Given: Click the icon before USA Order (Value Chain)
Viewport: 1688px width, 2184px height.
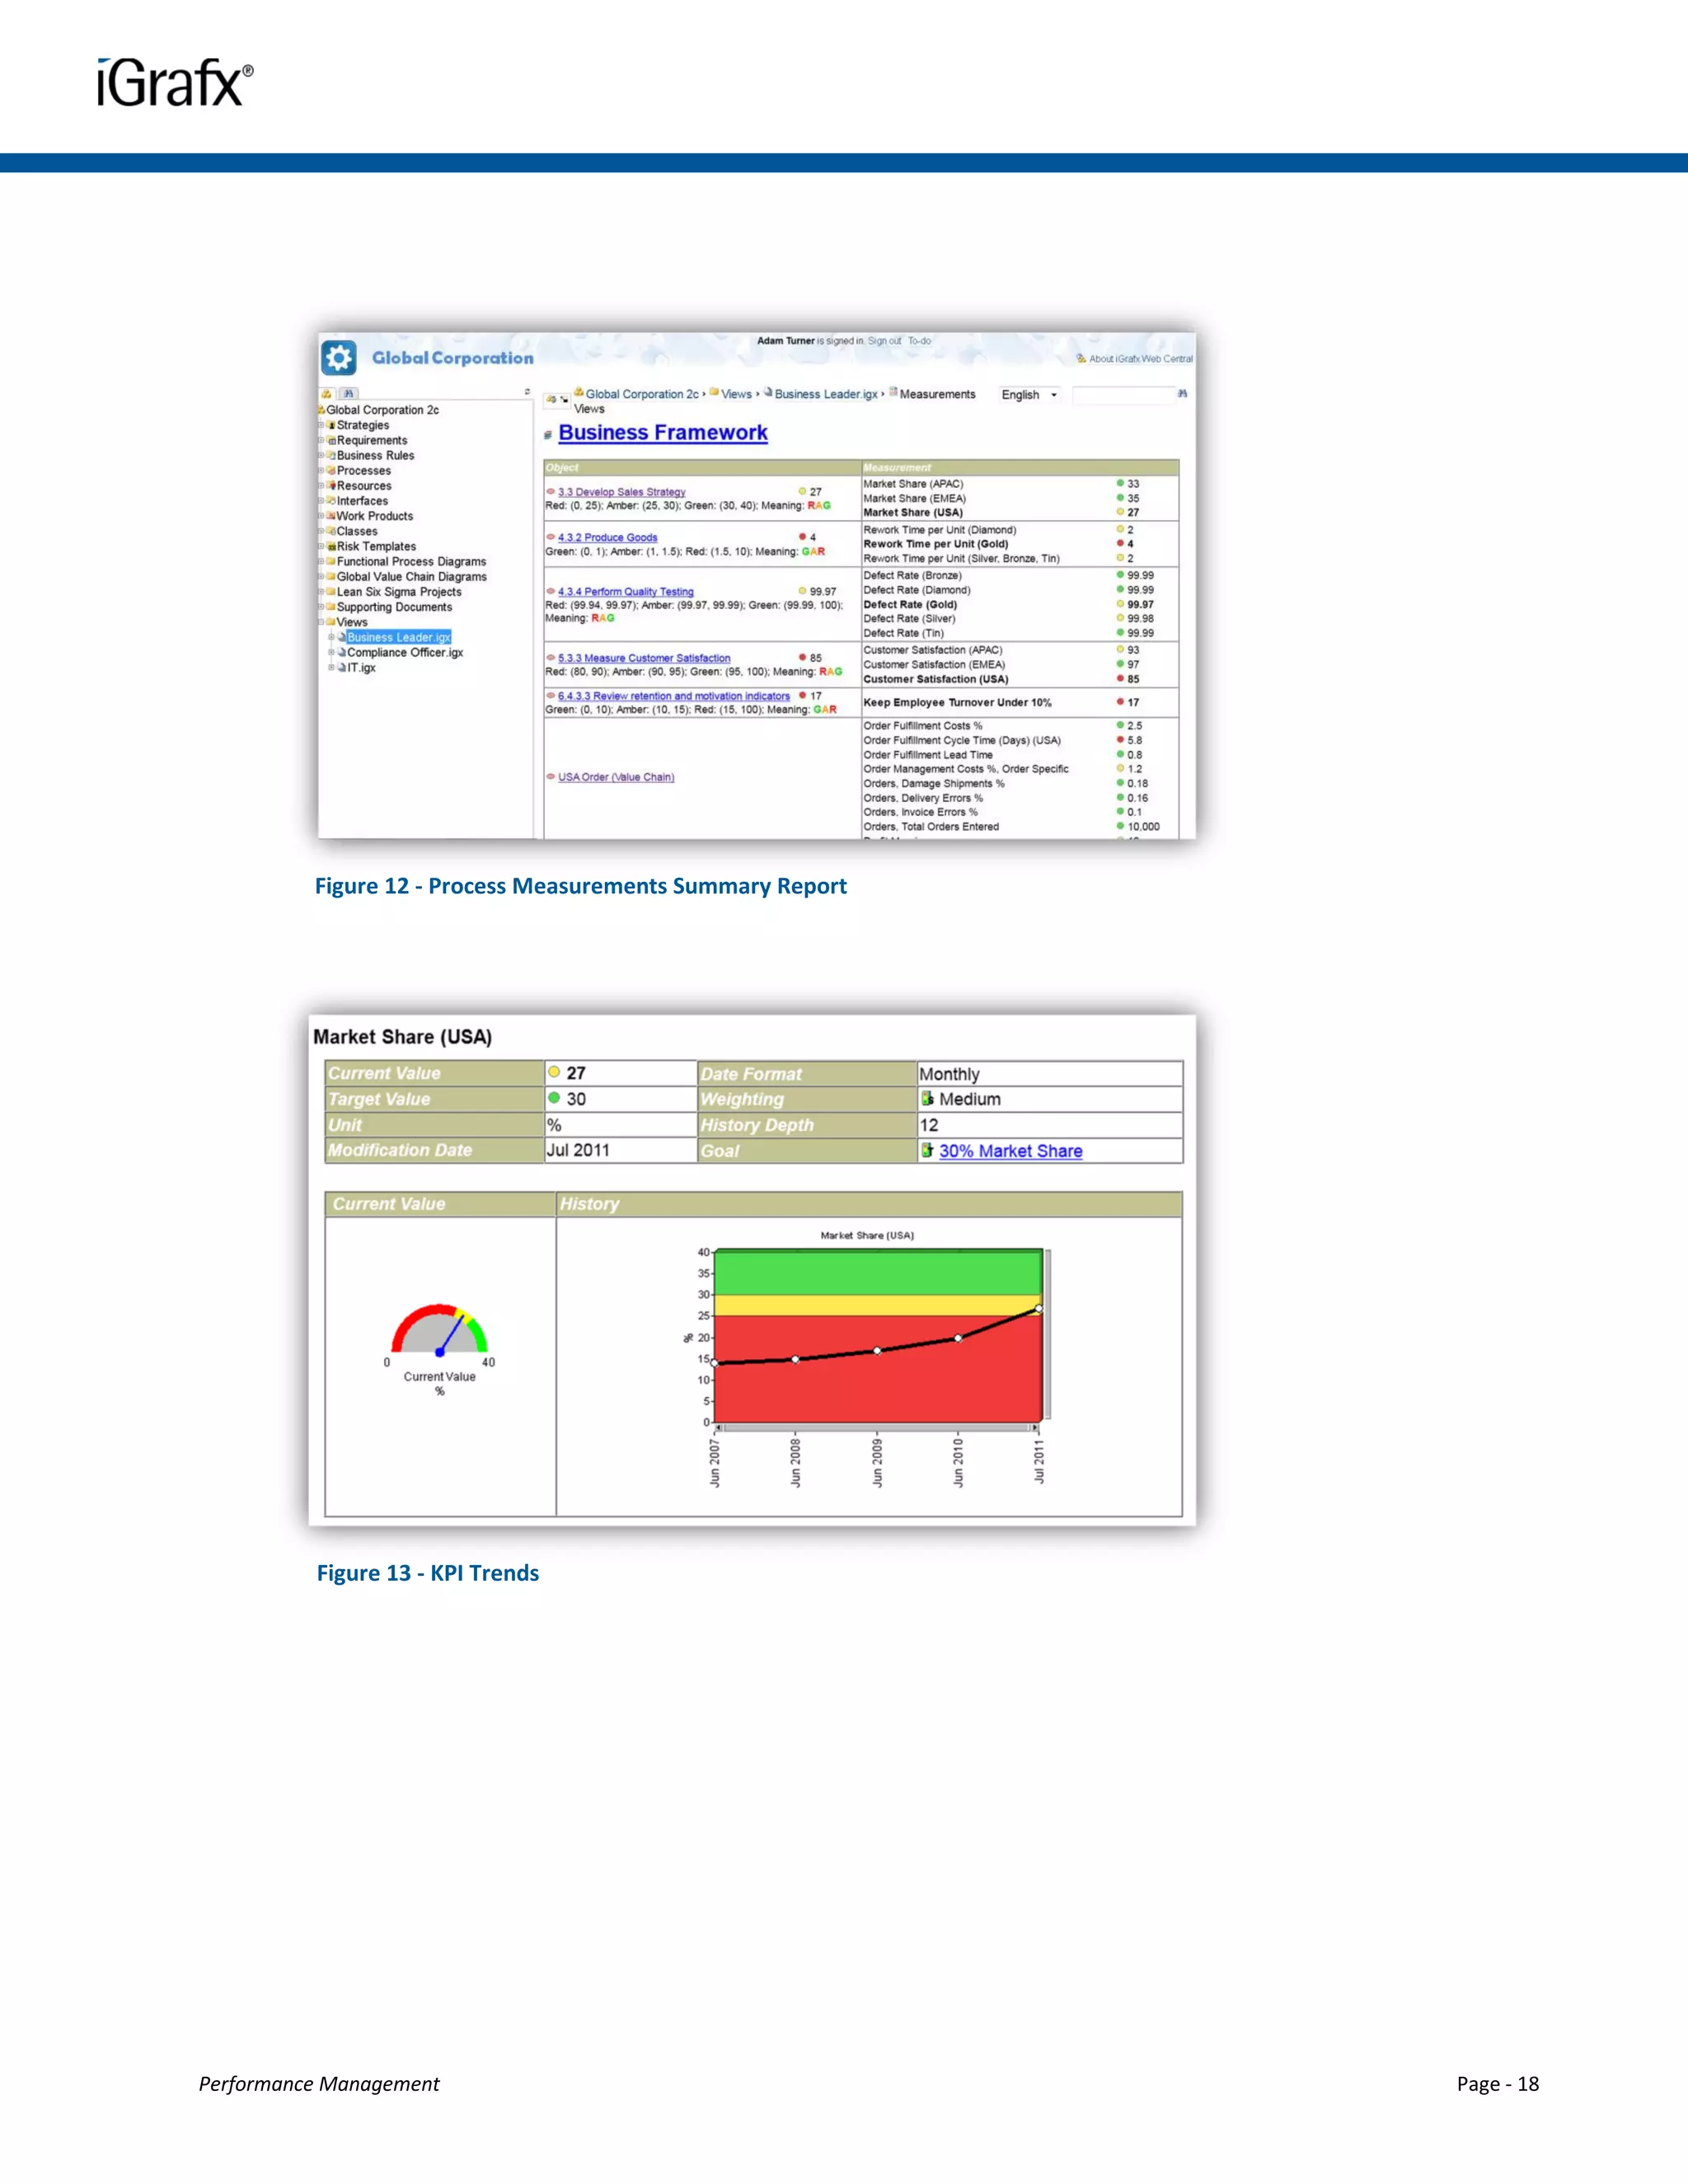Looking at the screenshot, I should (x=550, y=776).
